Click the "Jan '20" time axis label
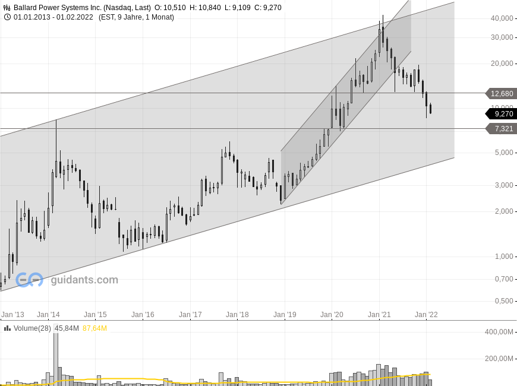 (332, 315)
